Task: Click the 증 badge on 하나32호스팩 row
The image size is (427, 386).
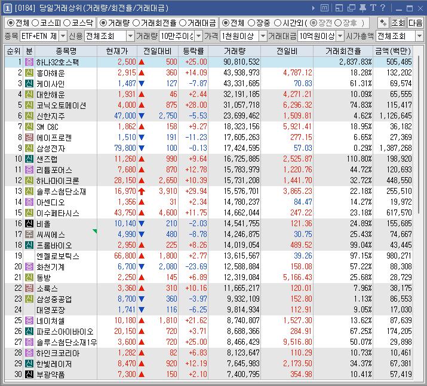Action: pyautogui.click(x=29, y=62)
